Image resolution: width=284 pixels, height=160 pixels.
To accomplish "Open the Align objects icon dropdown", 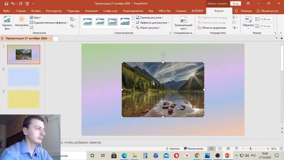I will pos(235,17).
